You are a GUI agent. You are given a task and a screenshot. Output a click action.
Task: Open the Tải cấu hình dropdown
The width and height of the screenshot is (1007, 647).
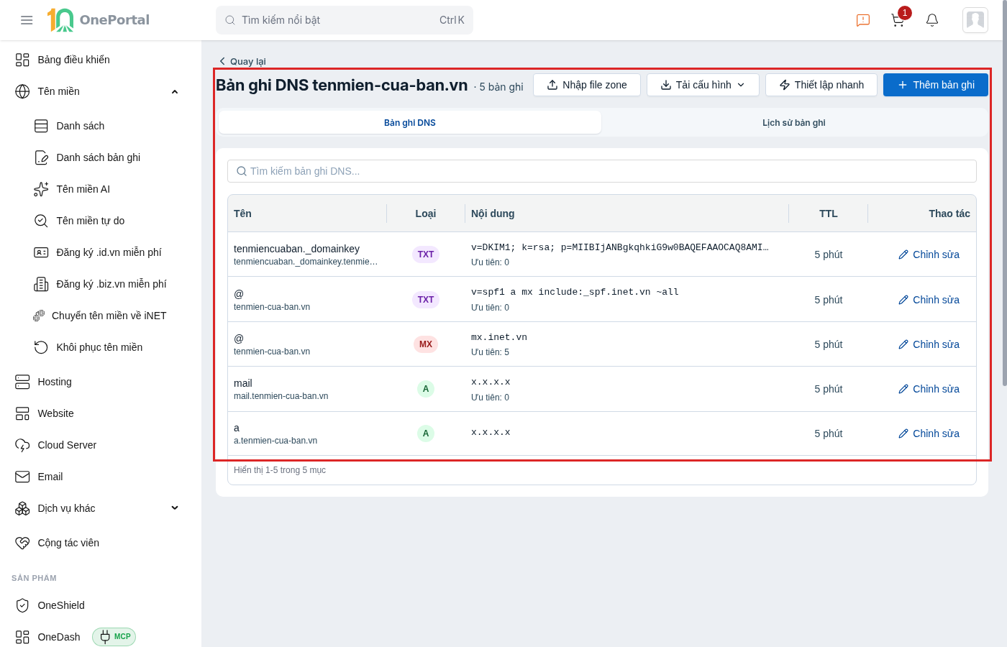pyautogui.click(x=703, y=85)
